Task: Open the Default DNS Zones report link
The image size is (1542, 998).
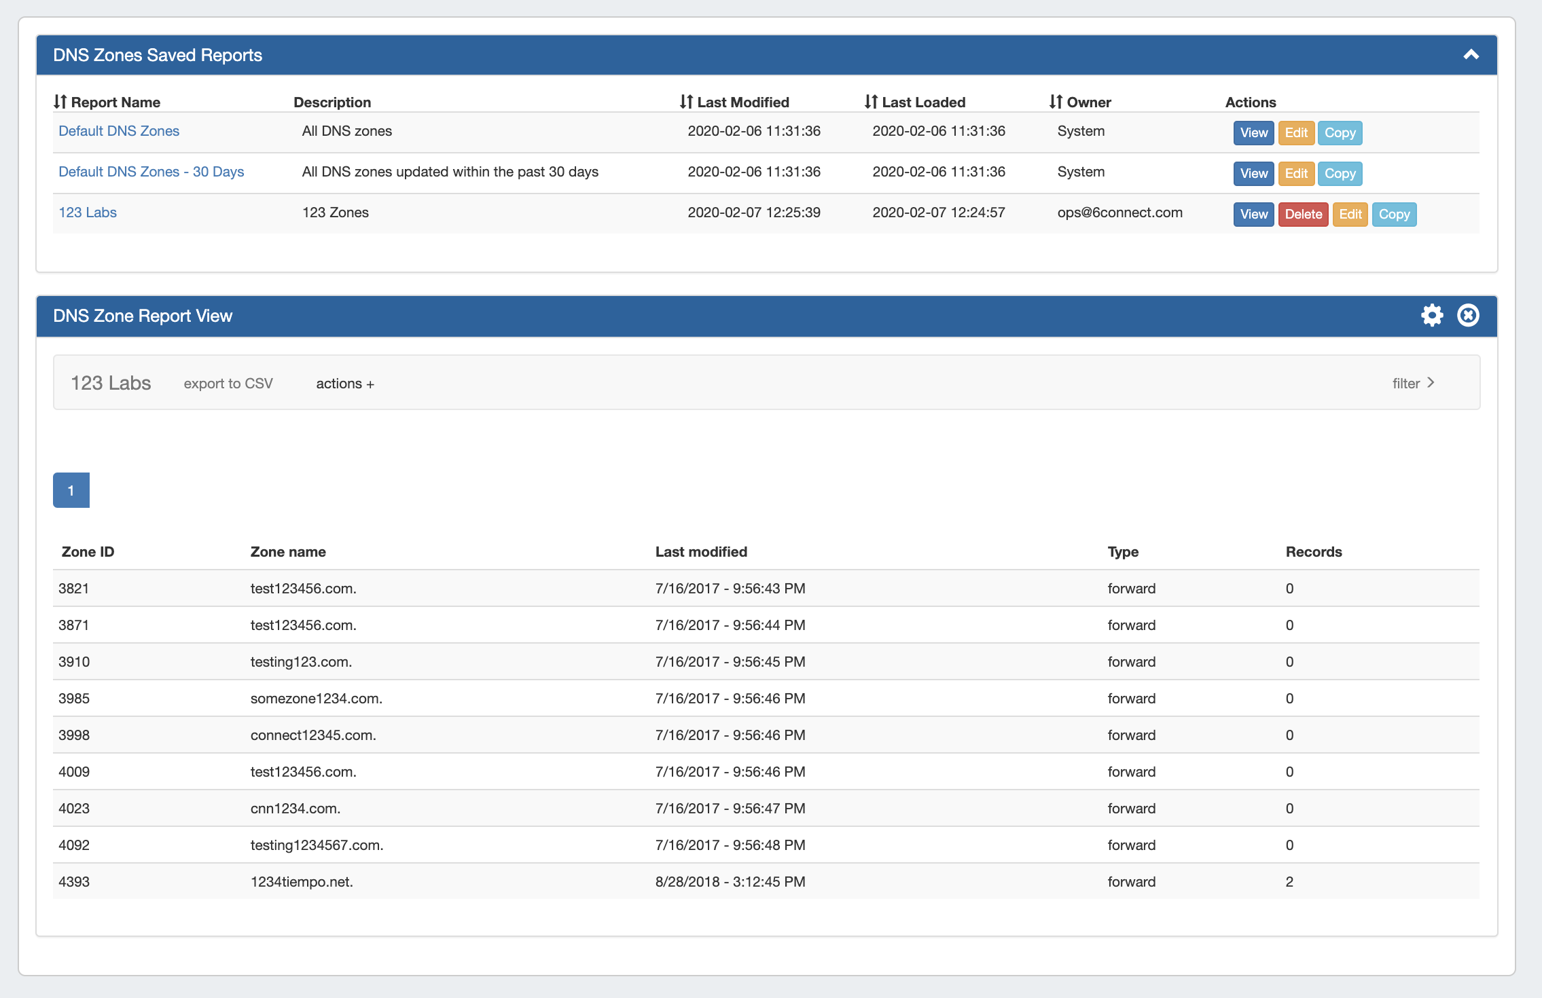Action: pyautogui.click(x=119, y=131)
